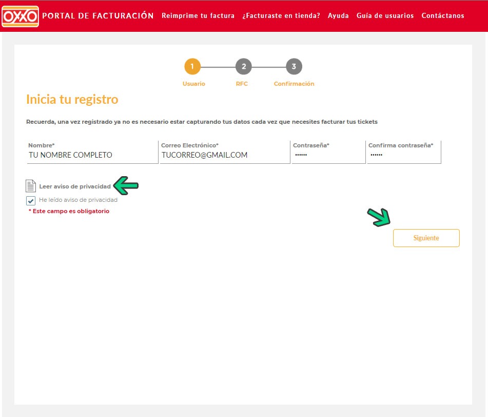This screenshot has width=488, height=417.
Task: Focus the Contraseña password field
Action: tap(328, 152)
